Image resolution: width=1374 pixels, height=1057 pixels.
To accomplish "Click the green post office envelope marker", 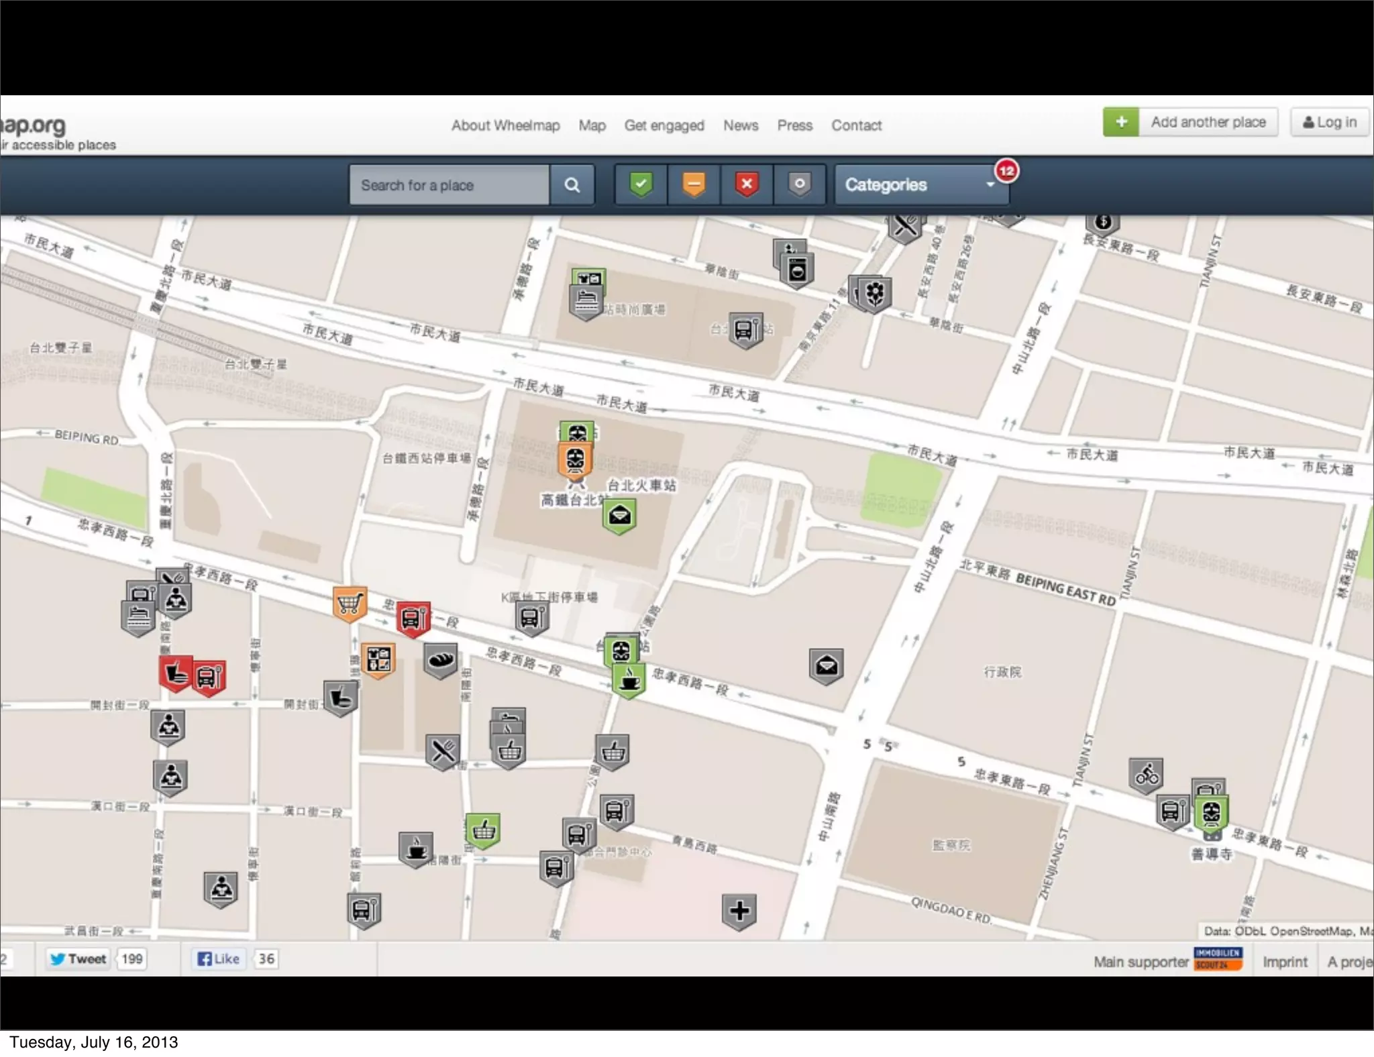I will coord(619,515).
